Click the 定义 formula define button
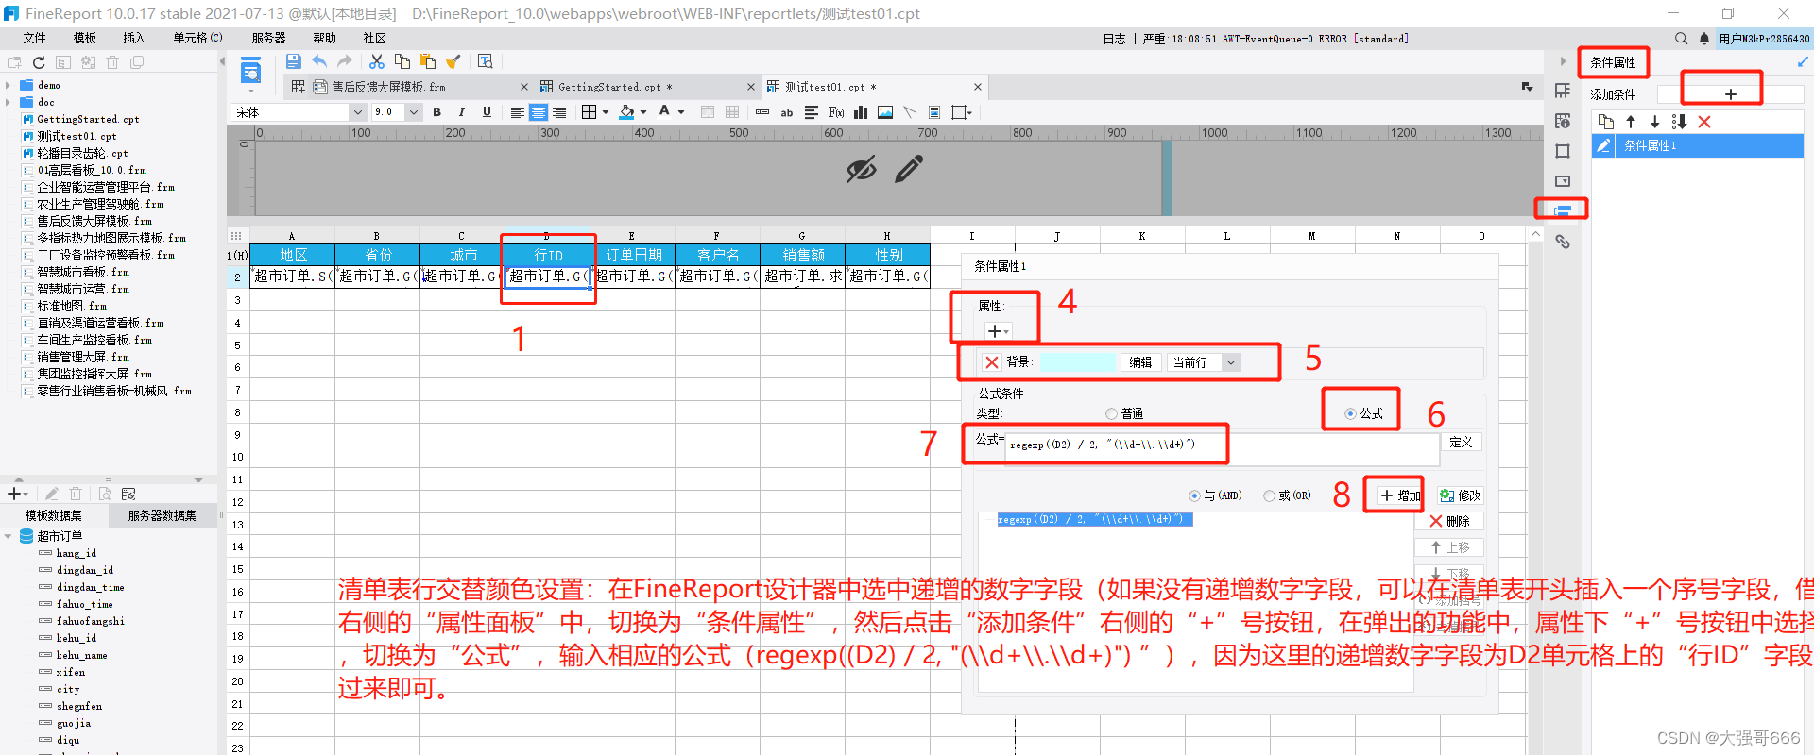Screen dimensions: 1814x755 pyautogui.click(x=1461, y=442)
